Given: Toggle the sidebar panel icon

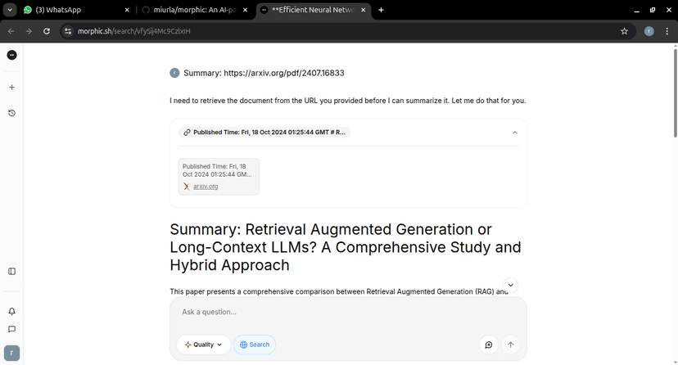Looking at the screenshot, I should tap(11, 271).
